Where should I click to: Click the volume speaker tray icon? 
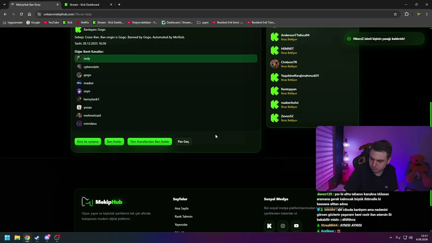[411, 238]
